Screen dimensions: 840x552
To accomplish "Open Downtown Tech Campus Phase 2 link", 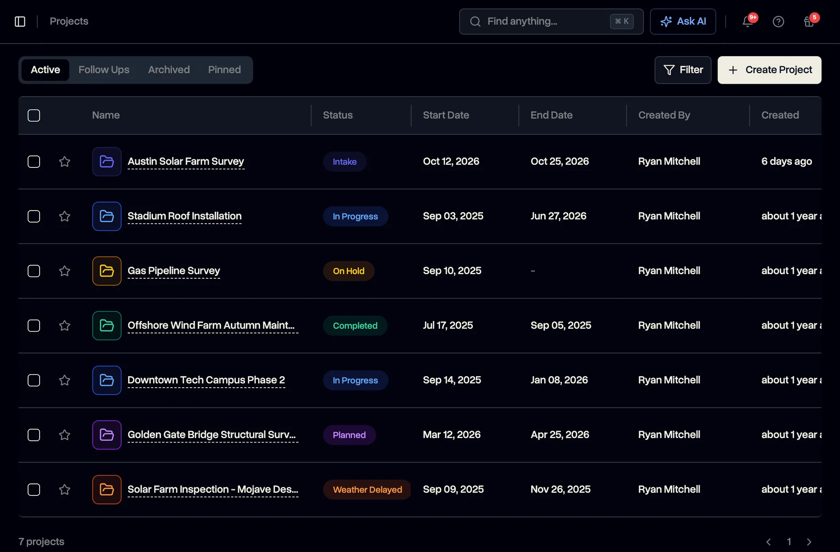I will coord(206,380).
